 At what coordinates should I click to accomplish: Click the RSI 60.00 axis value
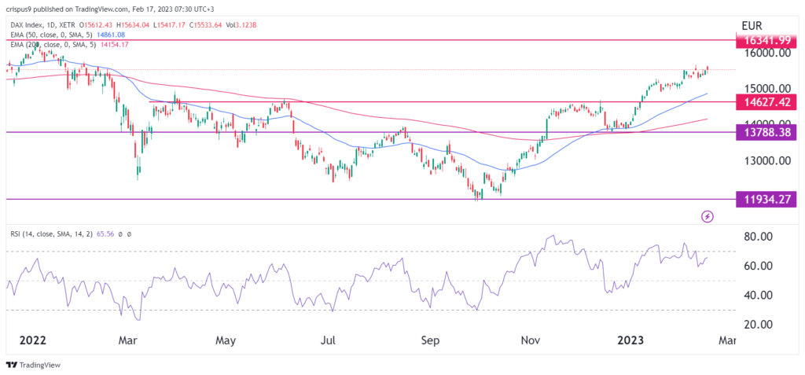[757, 266]
